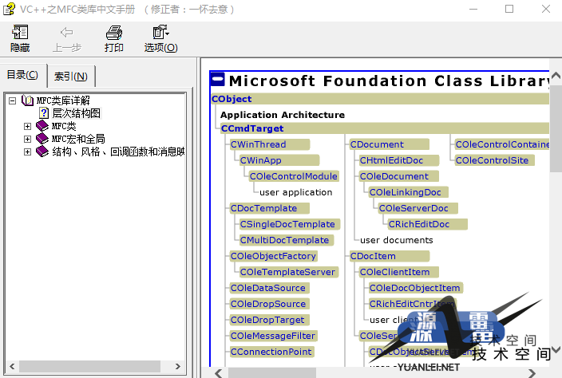The image size is (562, 378).
Task: Click the MFC类 purple book icon
Action: point(42,126)
